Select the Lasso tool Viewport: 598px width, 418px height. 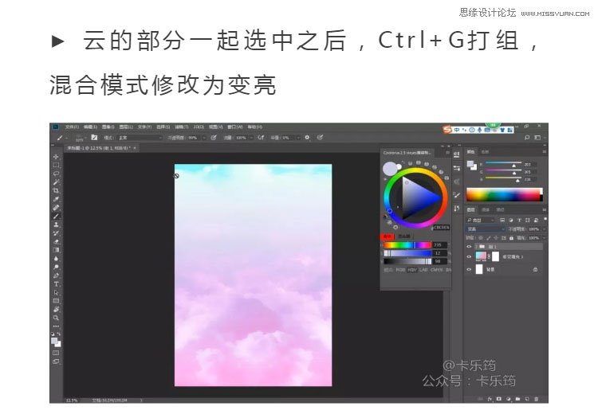[56, 174]
